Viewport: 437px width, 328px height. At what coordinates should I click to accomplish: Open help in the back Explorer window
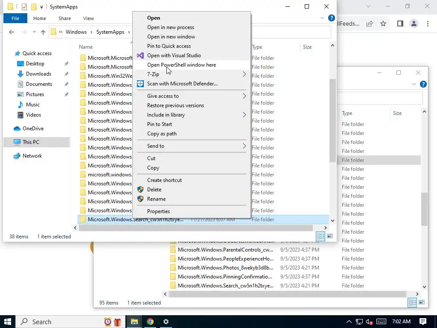[423, 84]
